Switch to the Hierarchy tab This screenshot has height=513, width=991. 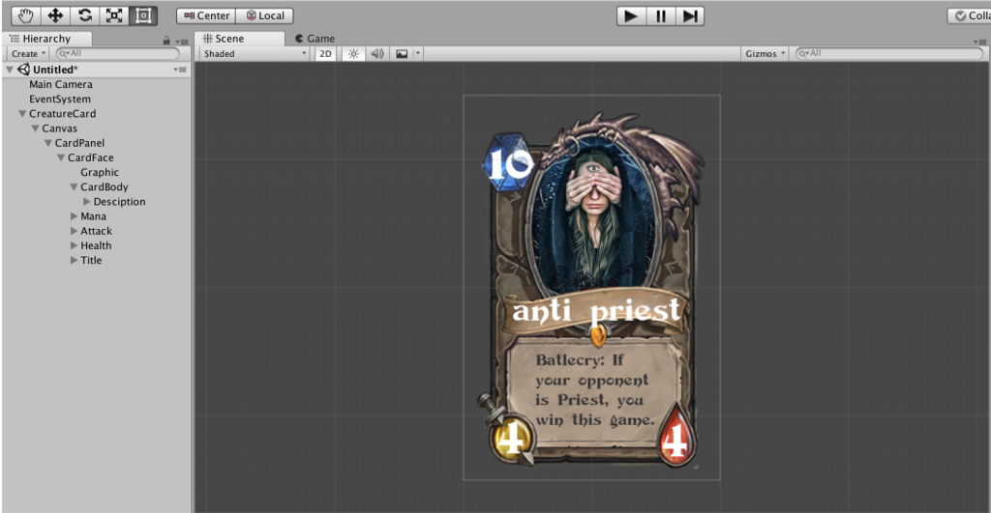(x=47, y=39)
